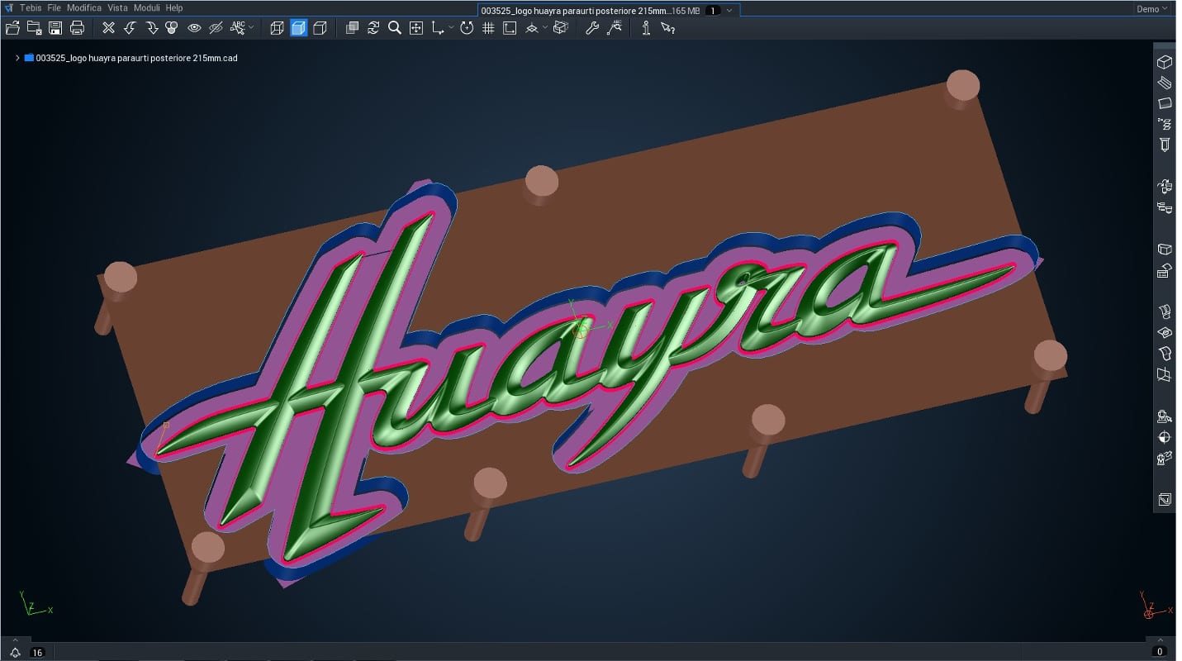
Task: Activate the magnifier zoom tool
Action: (x=395, y=28)
